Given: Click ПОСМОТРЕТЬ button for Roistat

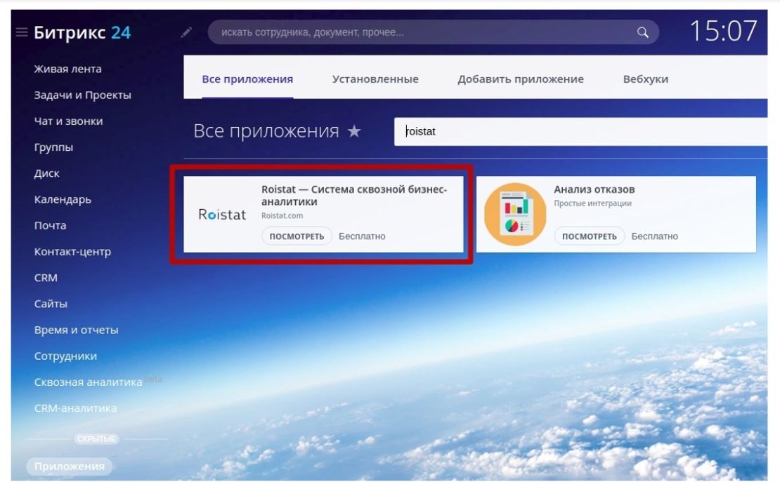Looking at the screenshot, I should click(297, 236).
